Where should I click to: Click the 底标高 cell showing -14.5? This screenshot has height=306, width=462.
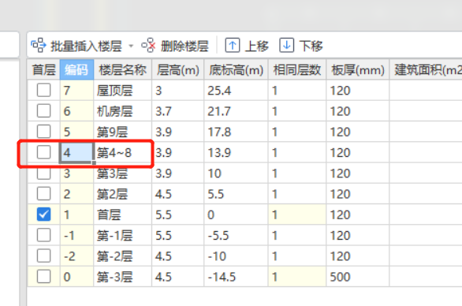tap(236, 277)
